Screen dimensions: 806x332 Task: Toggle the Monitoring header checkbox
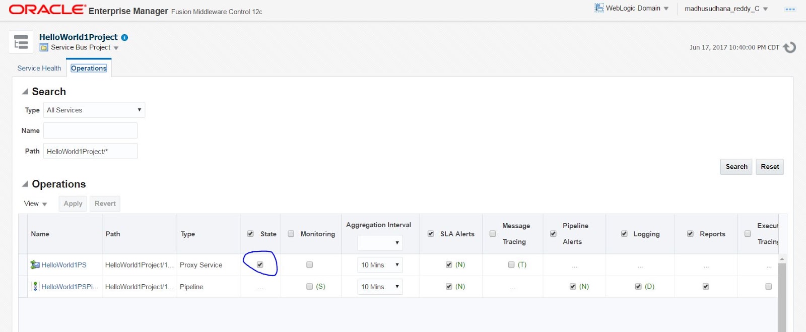click(x=291, y=234)
